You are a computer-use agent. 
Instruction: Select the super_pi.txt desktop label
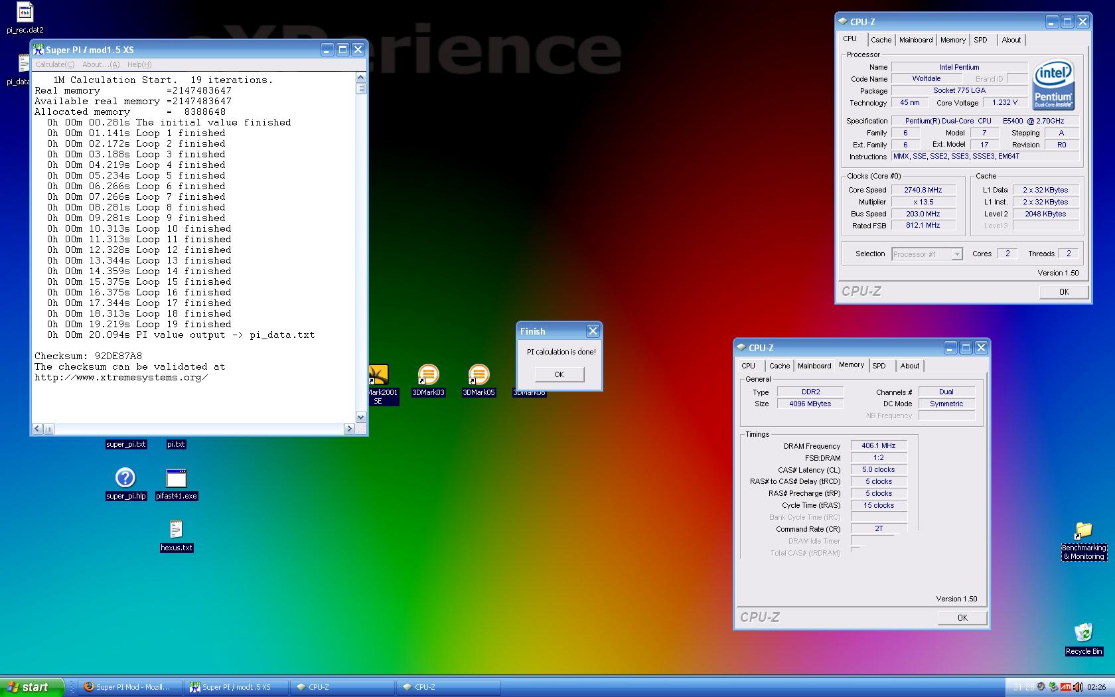tap(126, 444)
